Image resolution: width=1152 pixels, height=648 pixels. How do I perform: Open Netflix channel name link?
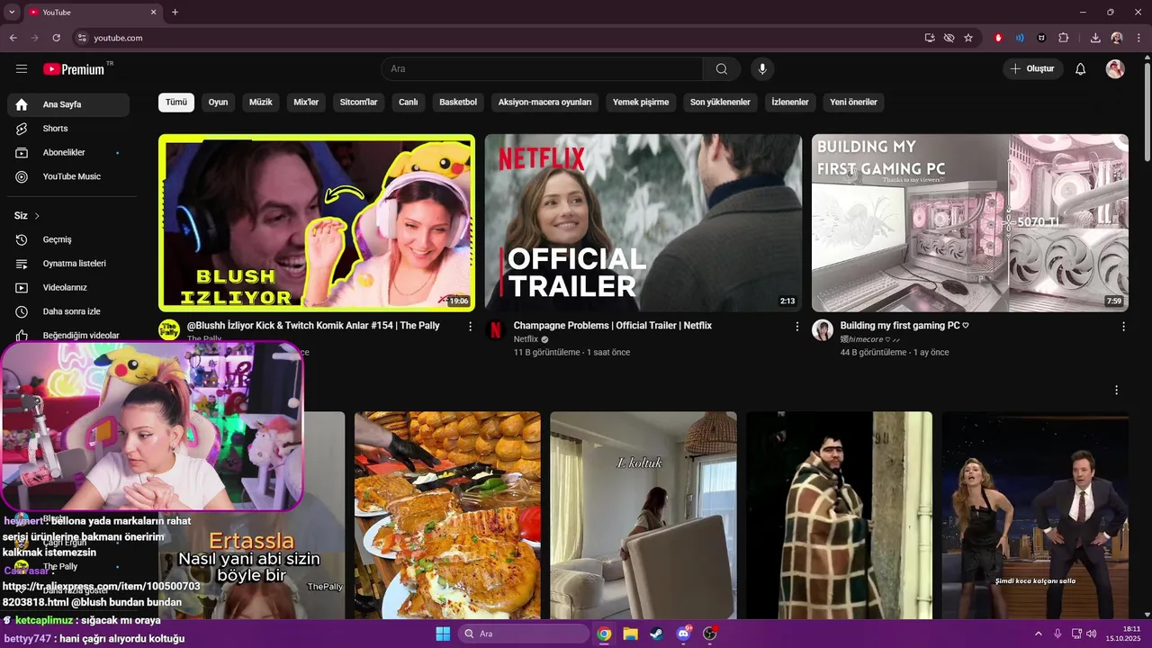click(x=526, y=339)
